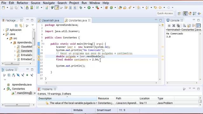
Task: Collapse the Java project node
Action: click(3, 34)
